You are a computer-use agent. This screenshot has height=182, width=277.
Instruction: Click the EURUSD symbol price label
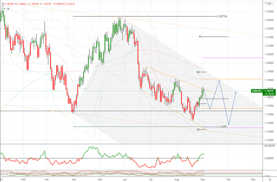pyautogui.click(x=256, y=91)
